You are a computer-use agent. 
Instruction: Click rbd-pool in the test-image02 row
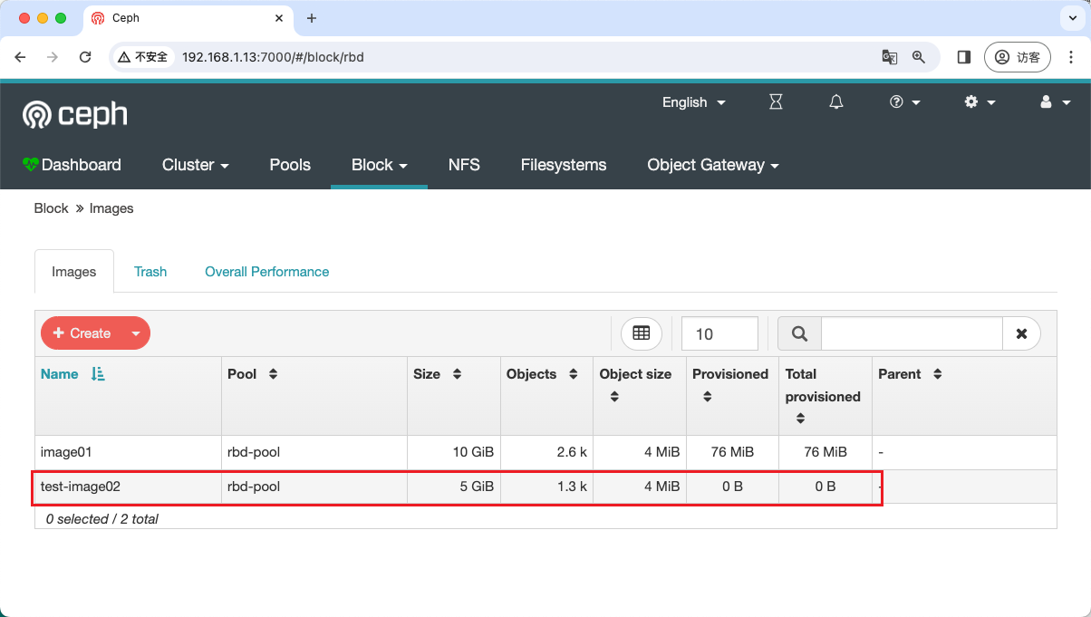pyautogui.click(x=254, y=487)
